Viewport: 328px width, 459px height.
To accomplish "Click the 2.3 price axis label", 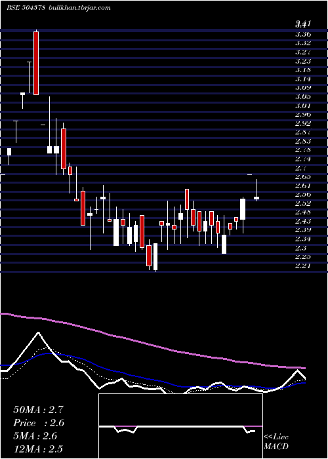I will pos(301,248).
